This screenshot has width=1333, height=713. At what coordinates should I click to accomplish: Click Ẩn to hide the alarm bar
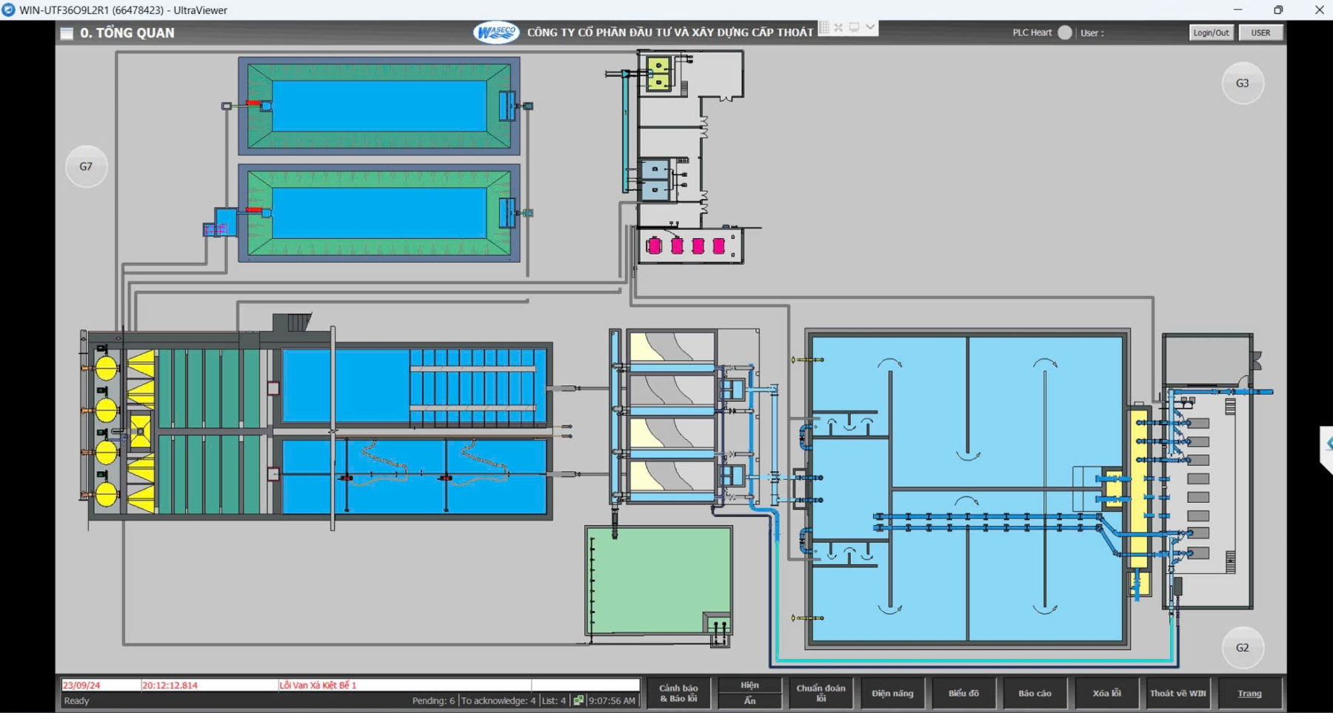click(749, 700)
